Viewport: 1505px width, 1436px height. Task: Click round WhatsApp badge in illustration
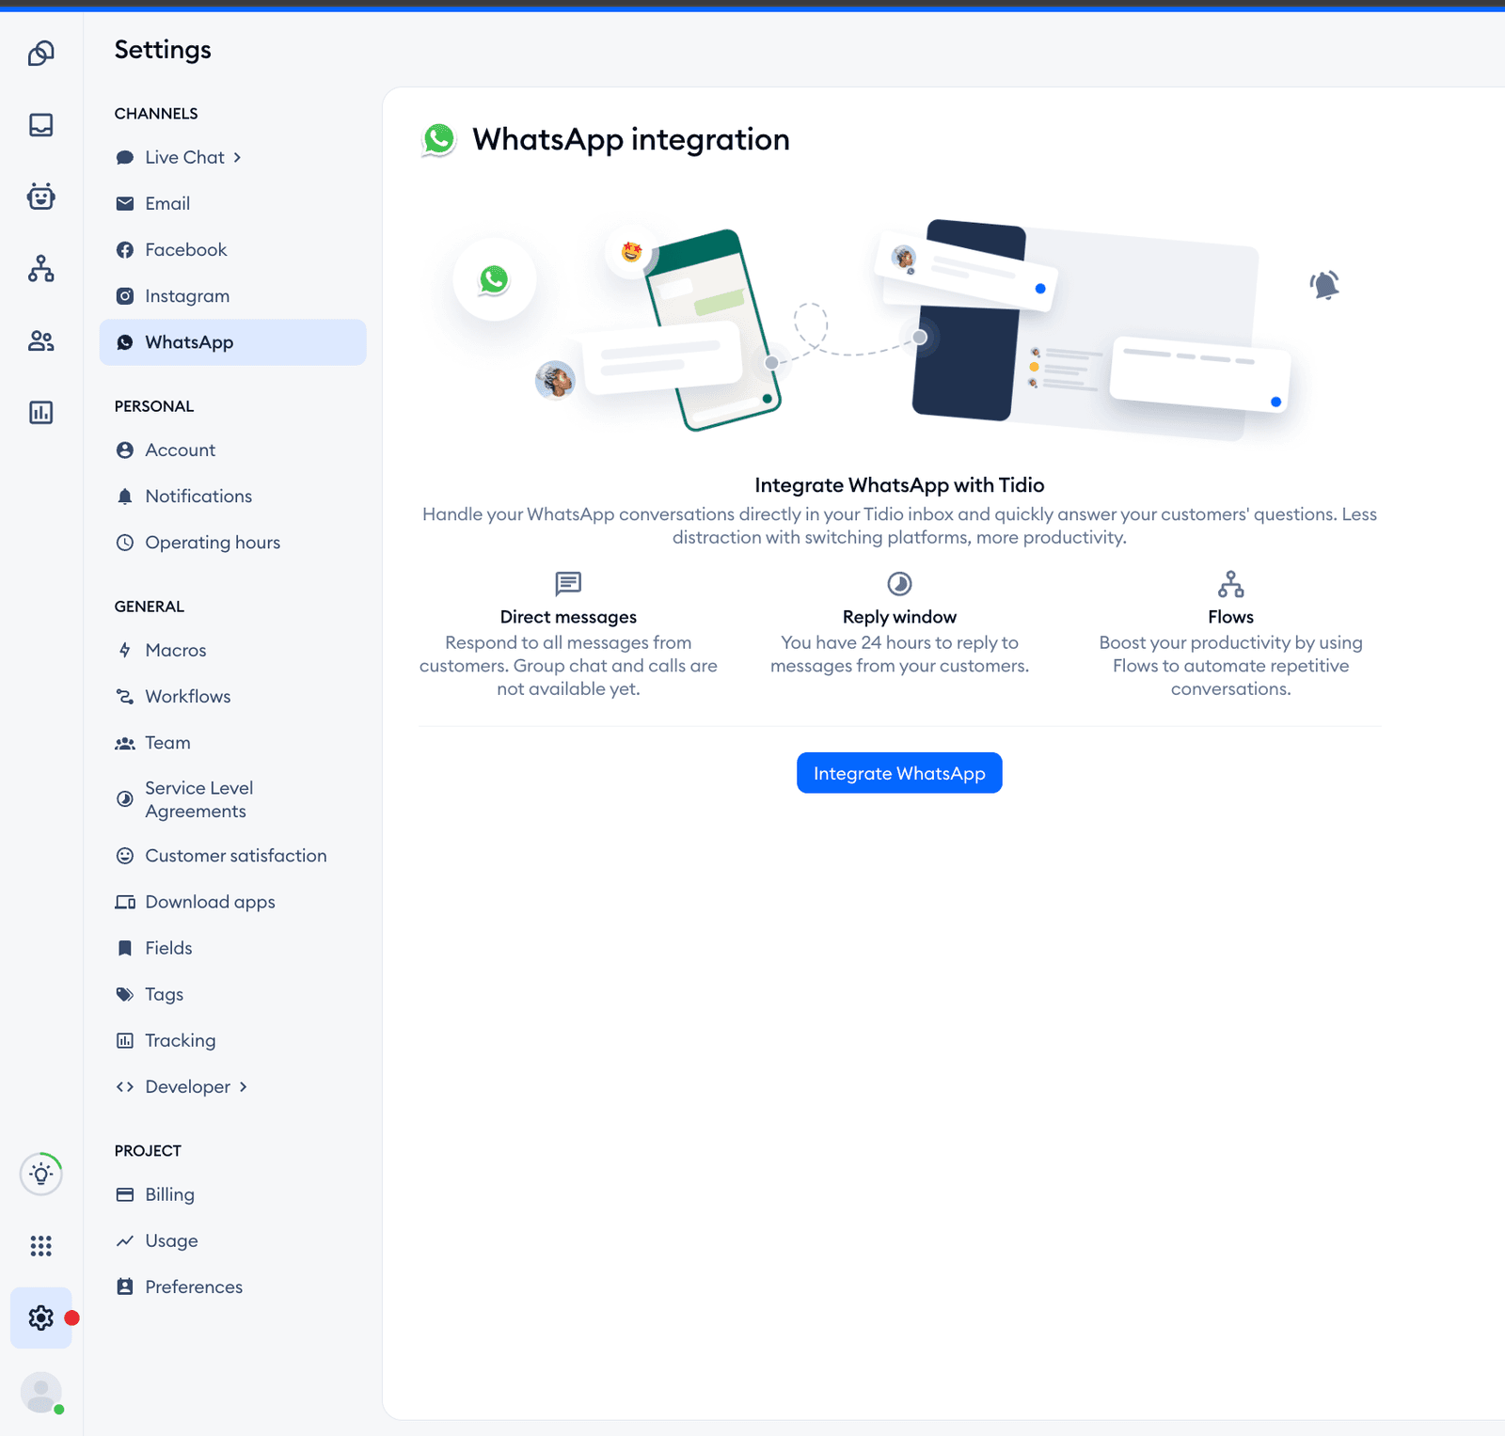pyautogui.click(x=494, y=279)
